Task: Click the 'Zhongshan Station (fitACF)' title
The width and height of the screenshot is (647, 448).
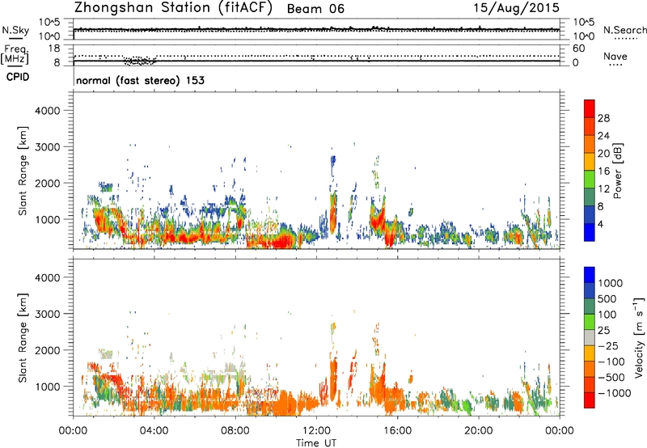Action: 173,8
